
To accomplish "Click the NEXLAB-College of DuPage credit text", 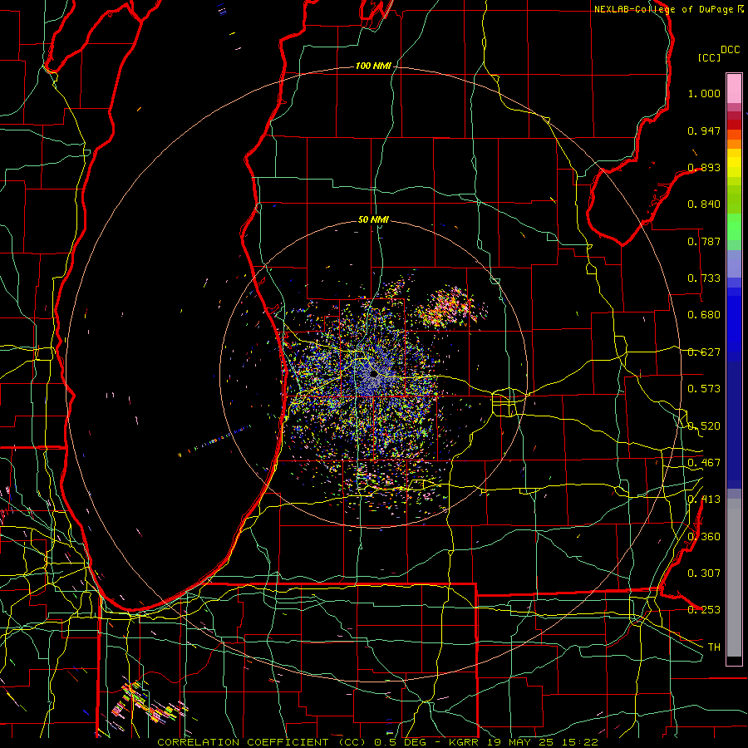I will click(x=663, y=9).
